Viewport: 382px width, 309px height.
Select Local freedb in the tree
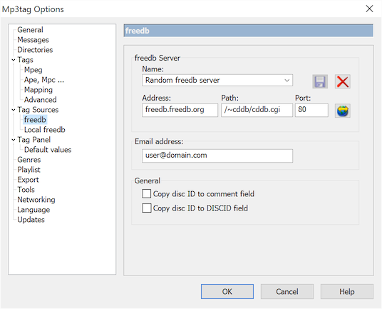point(45,130)
